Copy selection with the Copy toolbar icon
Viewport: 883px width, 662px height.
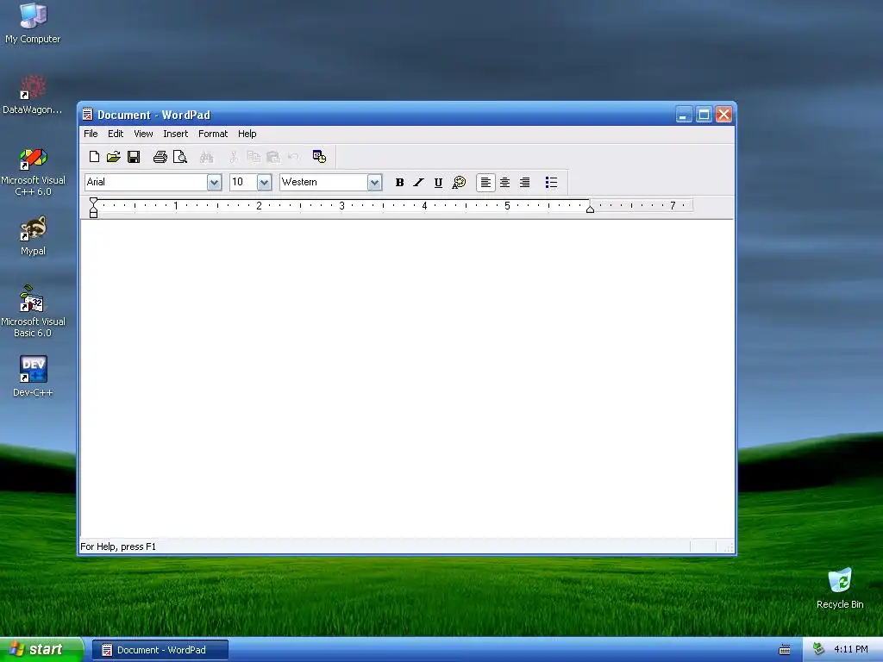pos(254,157)
